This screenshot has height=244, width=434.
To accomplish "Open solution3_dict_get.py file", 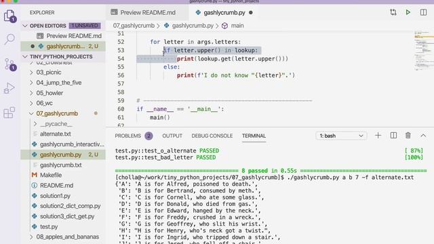I will pos(63,216).
